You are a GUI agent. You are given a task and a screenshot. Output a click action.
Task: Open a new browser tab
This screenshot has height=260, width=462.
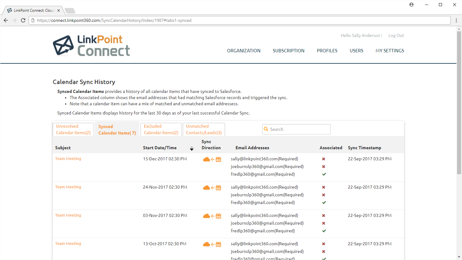pyautogui.click(x=70, y=11)
